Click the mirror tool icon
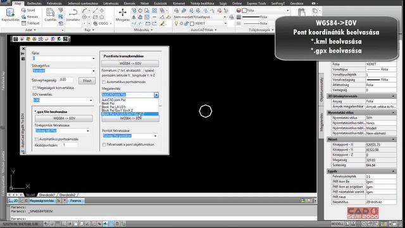405x228 pixels. click(x=134, y=17)
